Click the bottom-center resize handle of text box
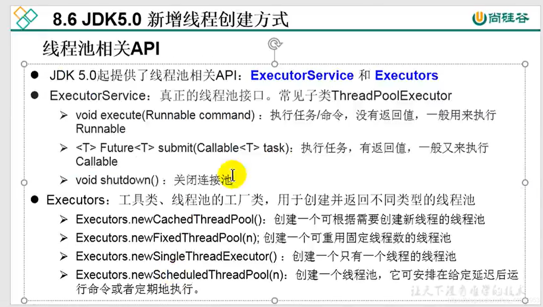 click(275, 301)
